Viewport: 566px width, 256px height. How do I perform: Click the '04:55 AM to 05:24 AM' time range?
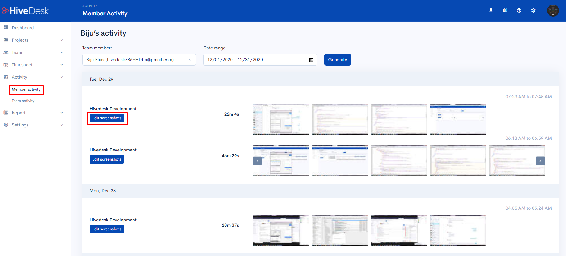pos(528,208)
